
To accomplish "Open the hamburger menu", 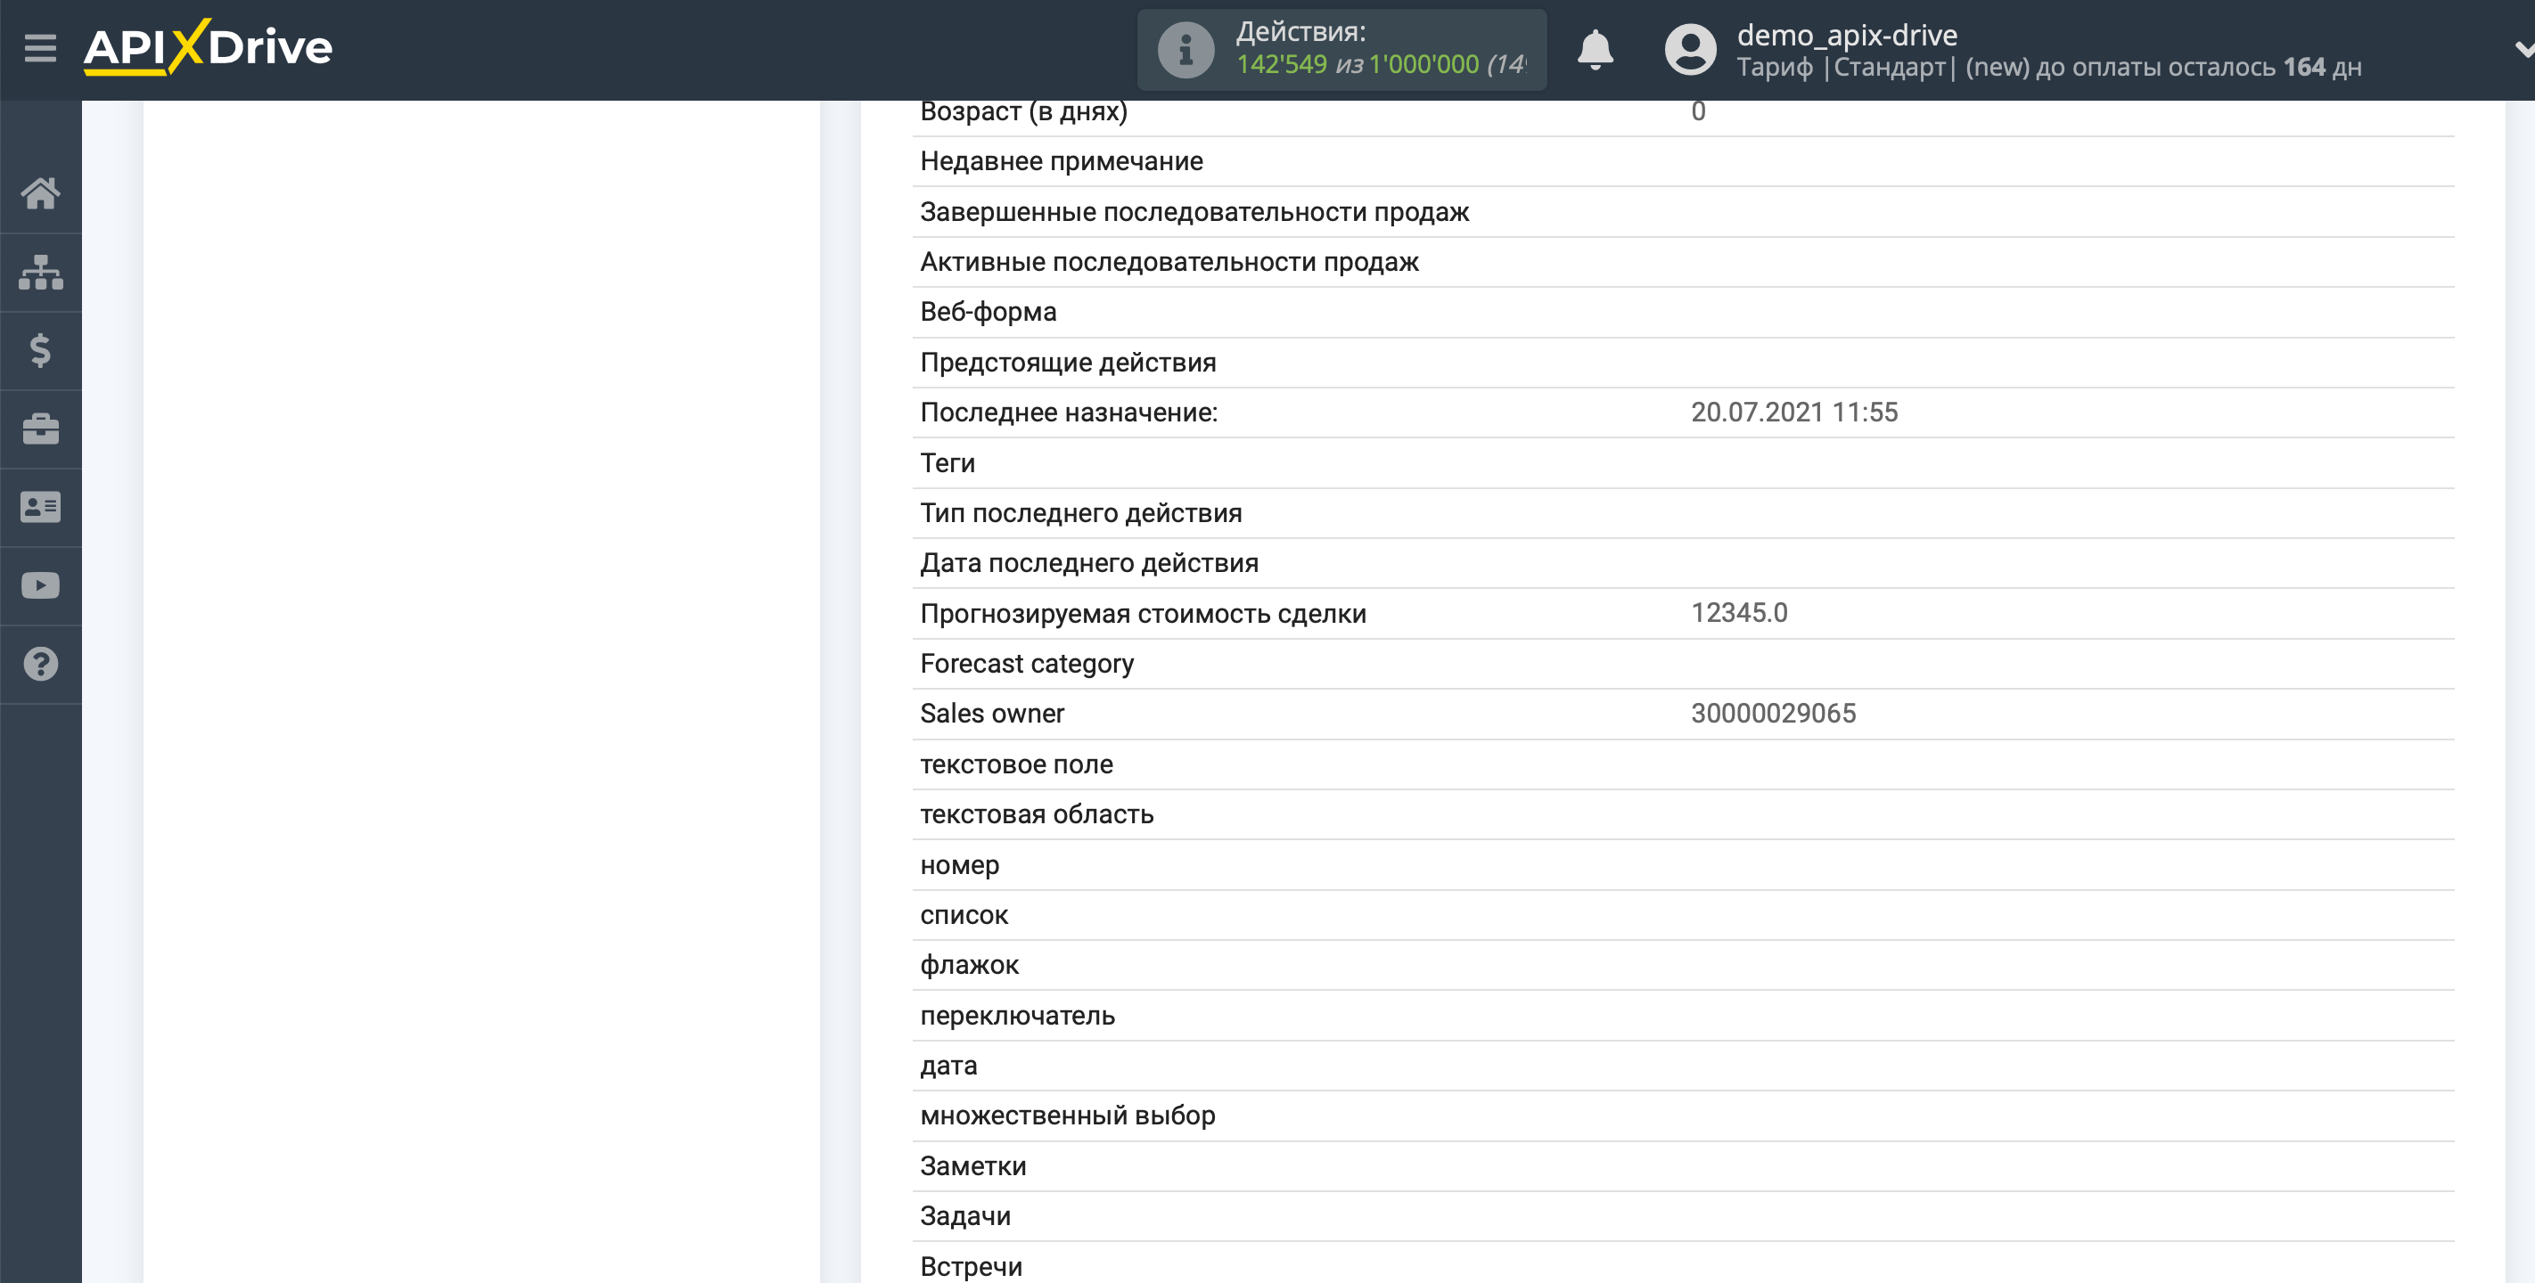I will click(40, 47).
